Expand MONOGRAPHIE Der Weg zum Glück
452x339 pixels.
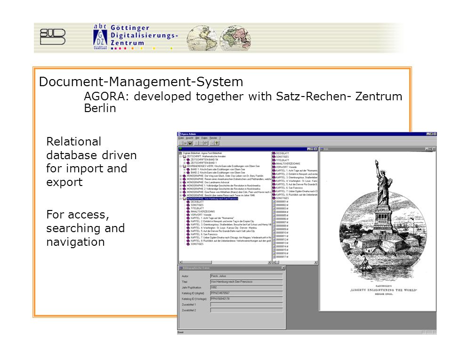coord(181,176)
